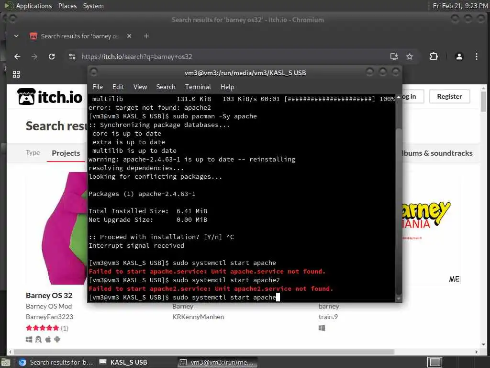
Task: Open the terminal Edit menu
Action: (x=118, y=87)
